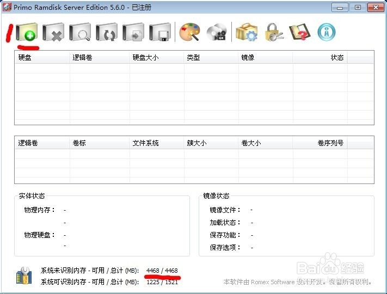
Task: Click the refresh ramdisk icon
Action: point(107,32)
